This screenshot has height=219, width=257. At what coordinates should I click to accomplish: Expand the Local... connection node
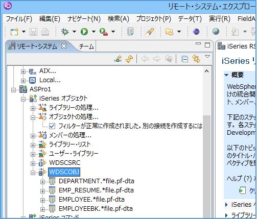(23, 81)
